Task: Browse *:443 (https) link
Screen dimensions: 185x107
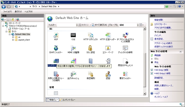Action: pyautogui.click(x=162, y=73)
